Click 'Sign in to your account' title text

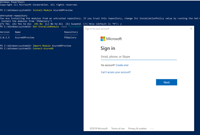tap(97, 29)
